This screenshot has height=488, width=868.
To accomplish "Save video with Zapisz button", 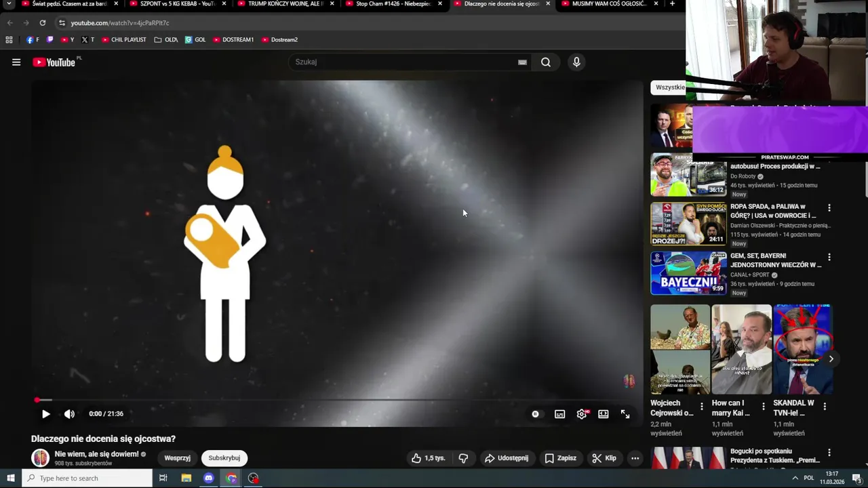I will tap(560, 458).
